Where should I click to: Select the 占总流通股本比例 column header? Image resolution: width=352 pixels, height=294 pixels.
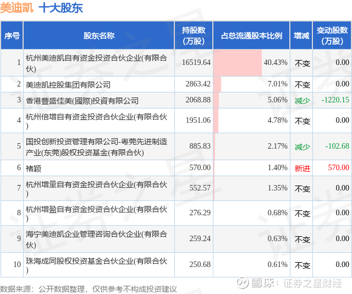click(x=251, y=36)
